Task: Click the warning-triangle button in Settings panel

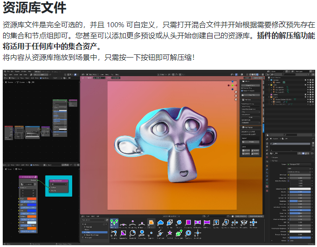Action: [251, 95]
